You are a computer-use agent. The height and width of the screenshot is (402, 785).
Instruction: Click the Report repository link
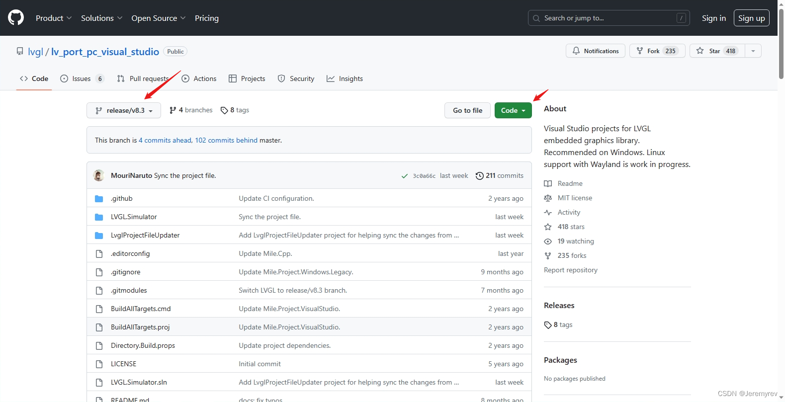pos(571,270)
